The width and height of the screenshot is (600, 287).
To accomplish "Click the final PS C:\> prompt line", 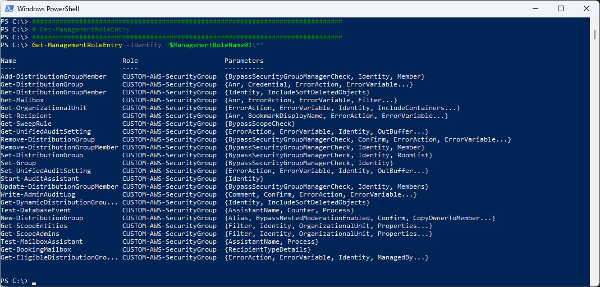I will point(19,281).
